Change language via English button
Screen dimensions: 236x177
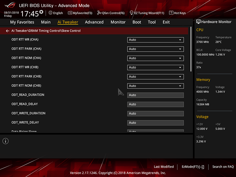click(x=58, y=13)
